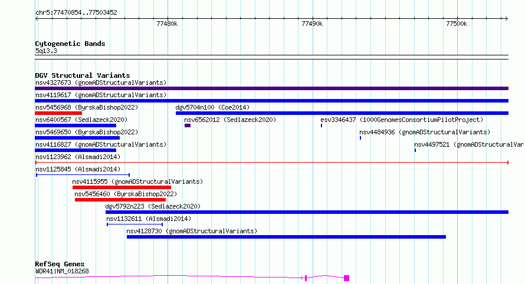Click the DGV Structural Variants track title
Viewport: 525px width, 284px height.
point(83,75)
